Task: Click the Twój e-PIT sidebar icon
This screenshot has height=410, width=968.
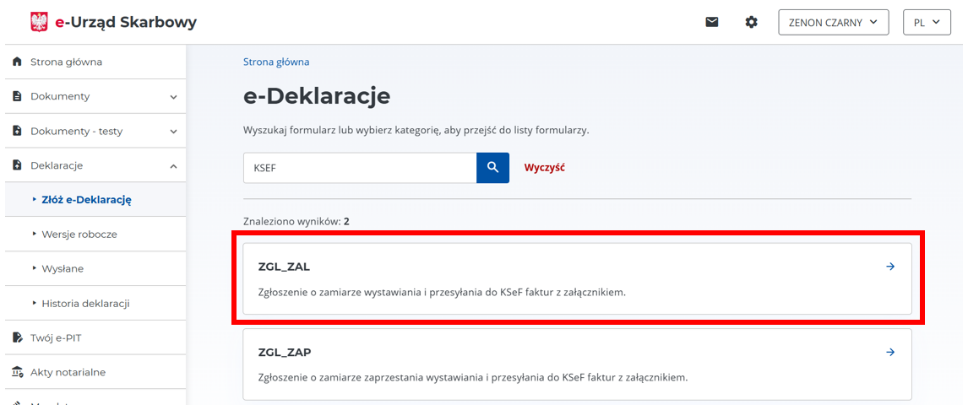Action: [17, 337]
